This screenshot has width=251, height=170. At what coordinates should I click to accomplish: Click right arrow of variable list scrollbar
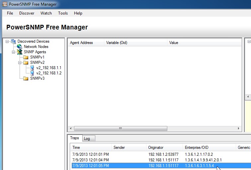(x=238, y=128)
